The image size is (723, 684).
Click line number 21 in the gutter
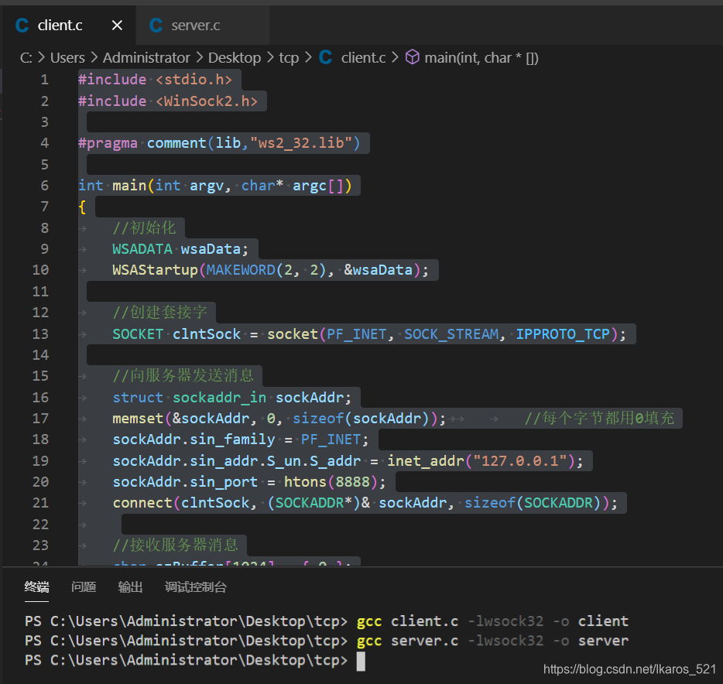click(40, 502)
